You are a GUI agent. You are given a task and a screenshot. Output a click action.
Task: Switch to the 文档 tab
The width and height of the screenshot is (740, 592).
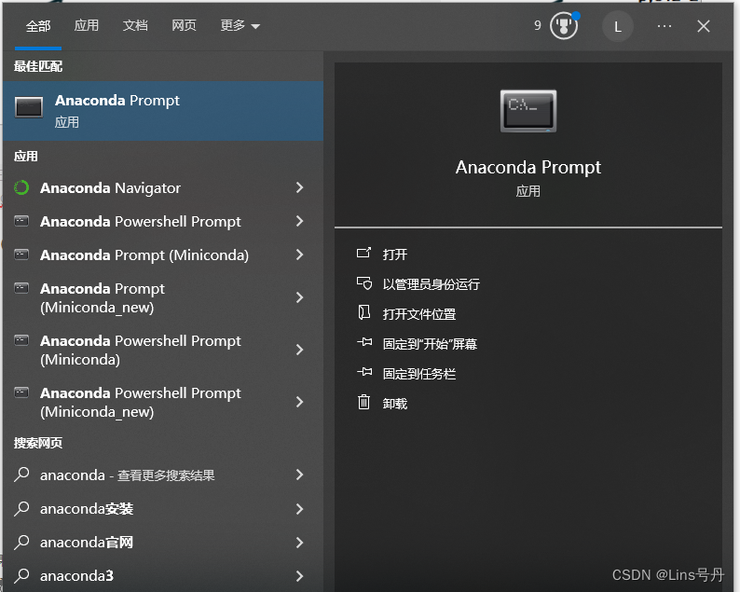135,25
